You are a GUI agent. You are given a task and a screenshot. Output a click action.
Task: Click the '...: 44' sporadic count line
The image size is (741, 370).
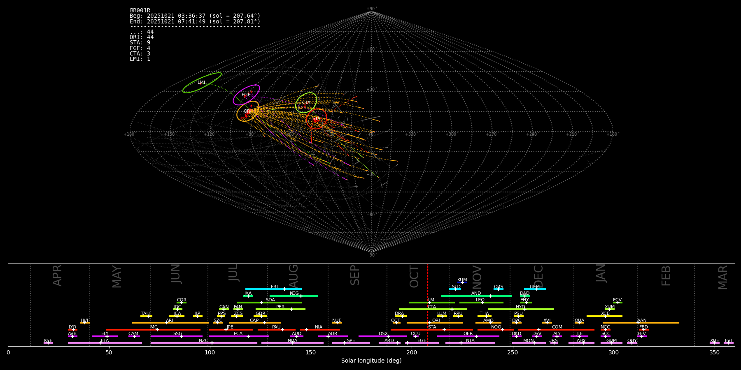[x=142, y=32]
